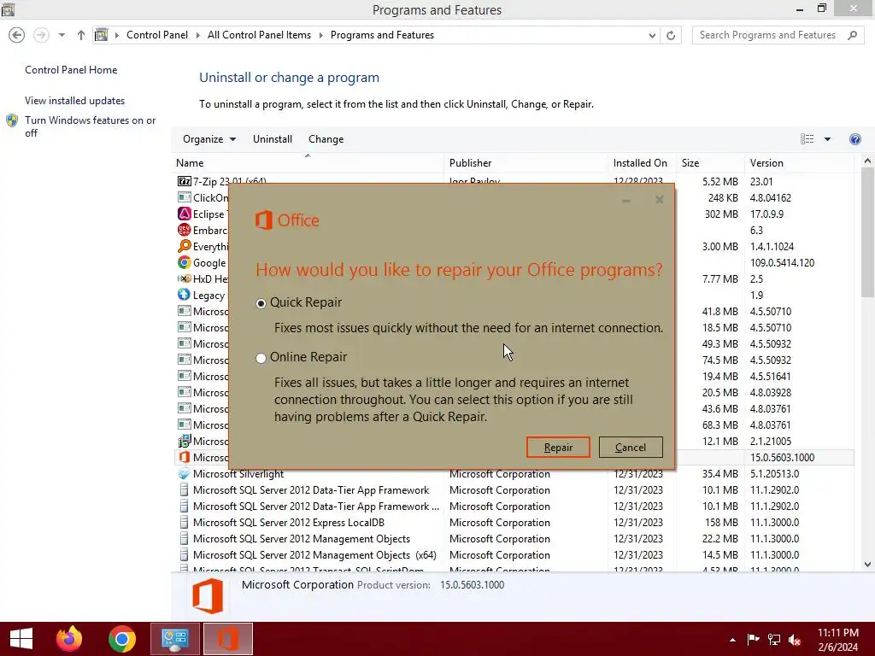The width and height of the screenshot is (875, 656).
Task: Open the Organize dropdown menu
Action: coord(209,139)
